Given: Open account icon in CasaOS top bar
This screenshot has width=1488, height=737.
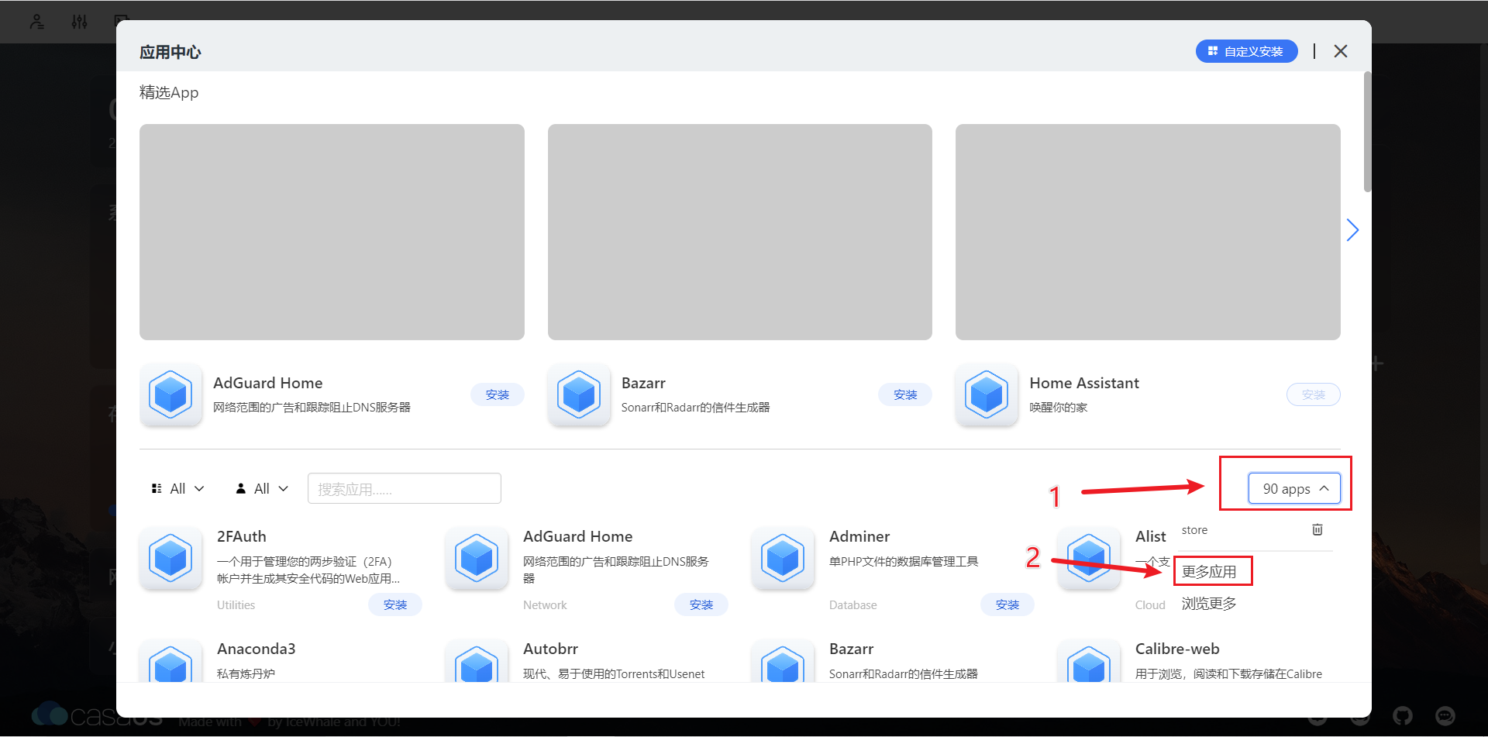Looking at the screenshot, I should (36, 22).
